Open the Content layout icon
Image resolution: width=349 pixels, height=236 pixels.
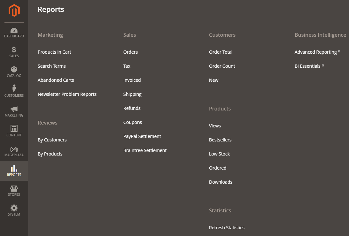(14, 128)
